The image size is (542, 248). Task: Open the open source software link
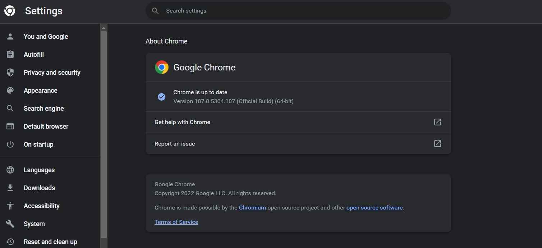click(375, 207)
